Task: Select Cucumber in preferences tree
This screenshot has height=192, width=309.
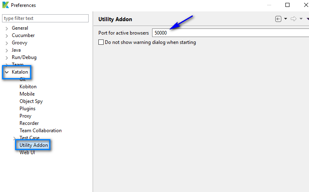Action: [23, 35]
